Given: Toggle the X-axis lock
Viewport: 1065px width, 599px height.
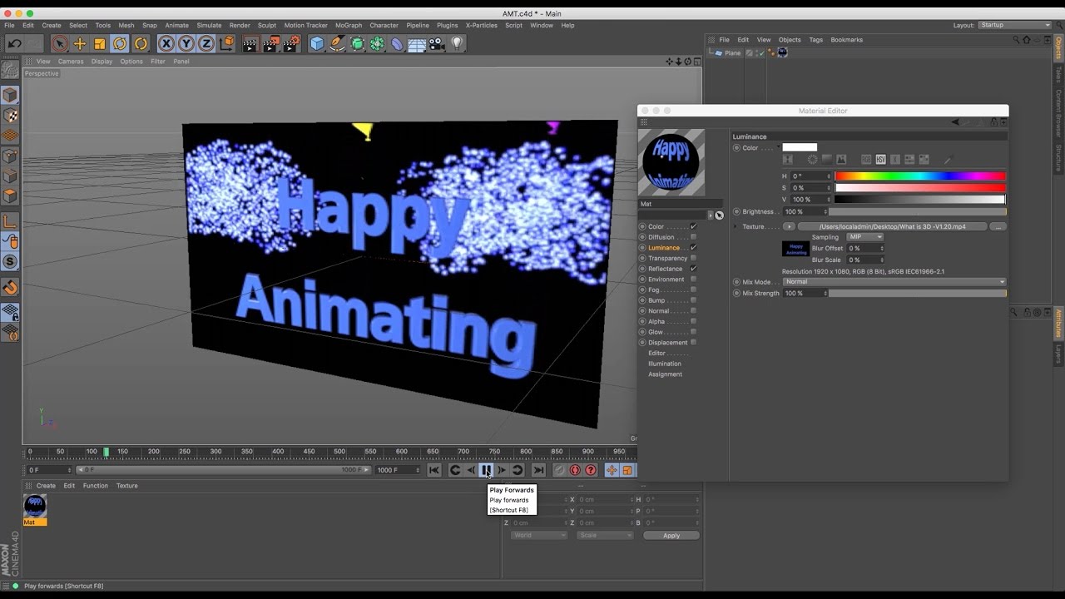Looking at the screenshot, I should pyautogui.click(x=166, y=43).
